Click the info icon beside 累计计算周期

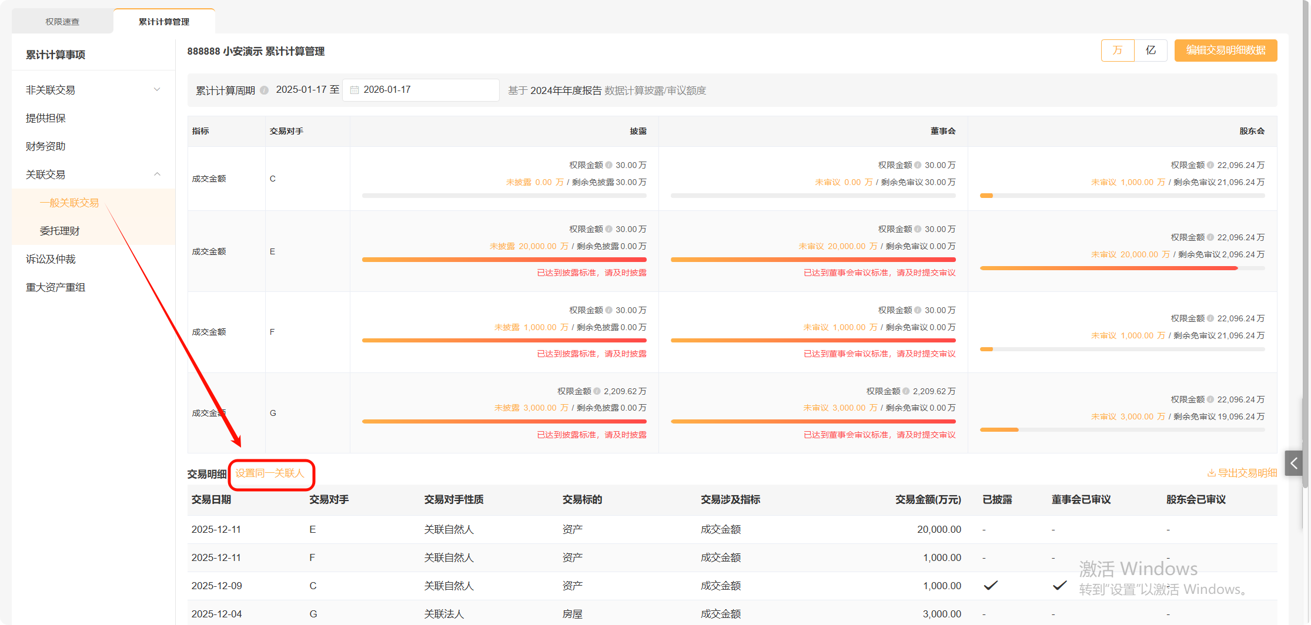265,90
